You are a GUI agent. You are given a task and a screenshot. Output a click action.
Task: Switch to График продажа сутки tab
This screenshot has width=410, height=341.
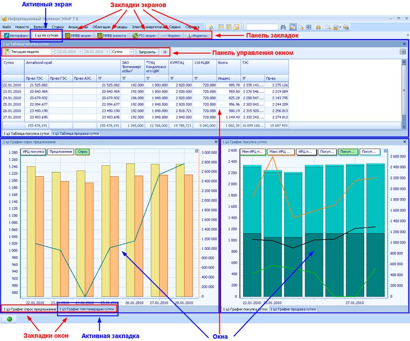292,309
